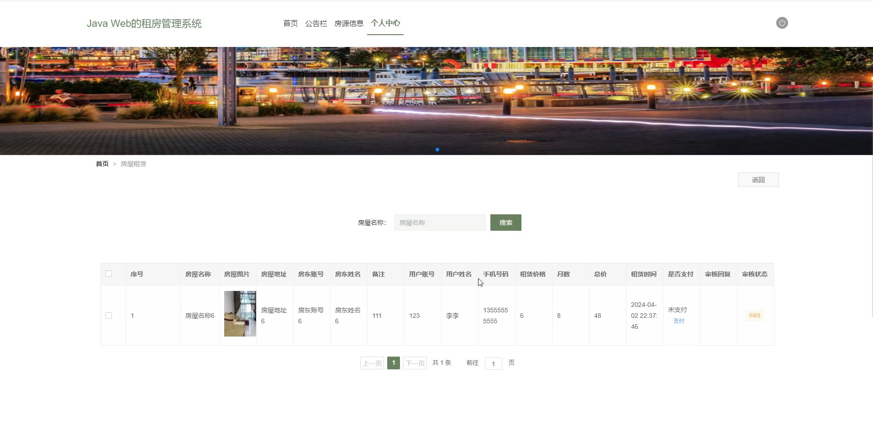873x425 pixels.
Task: Click the power logout icon
Action: (x=782, y=23)
